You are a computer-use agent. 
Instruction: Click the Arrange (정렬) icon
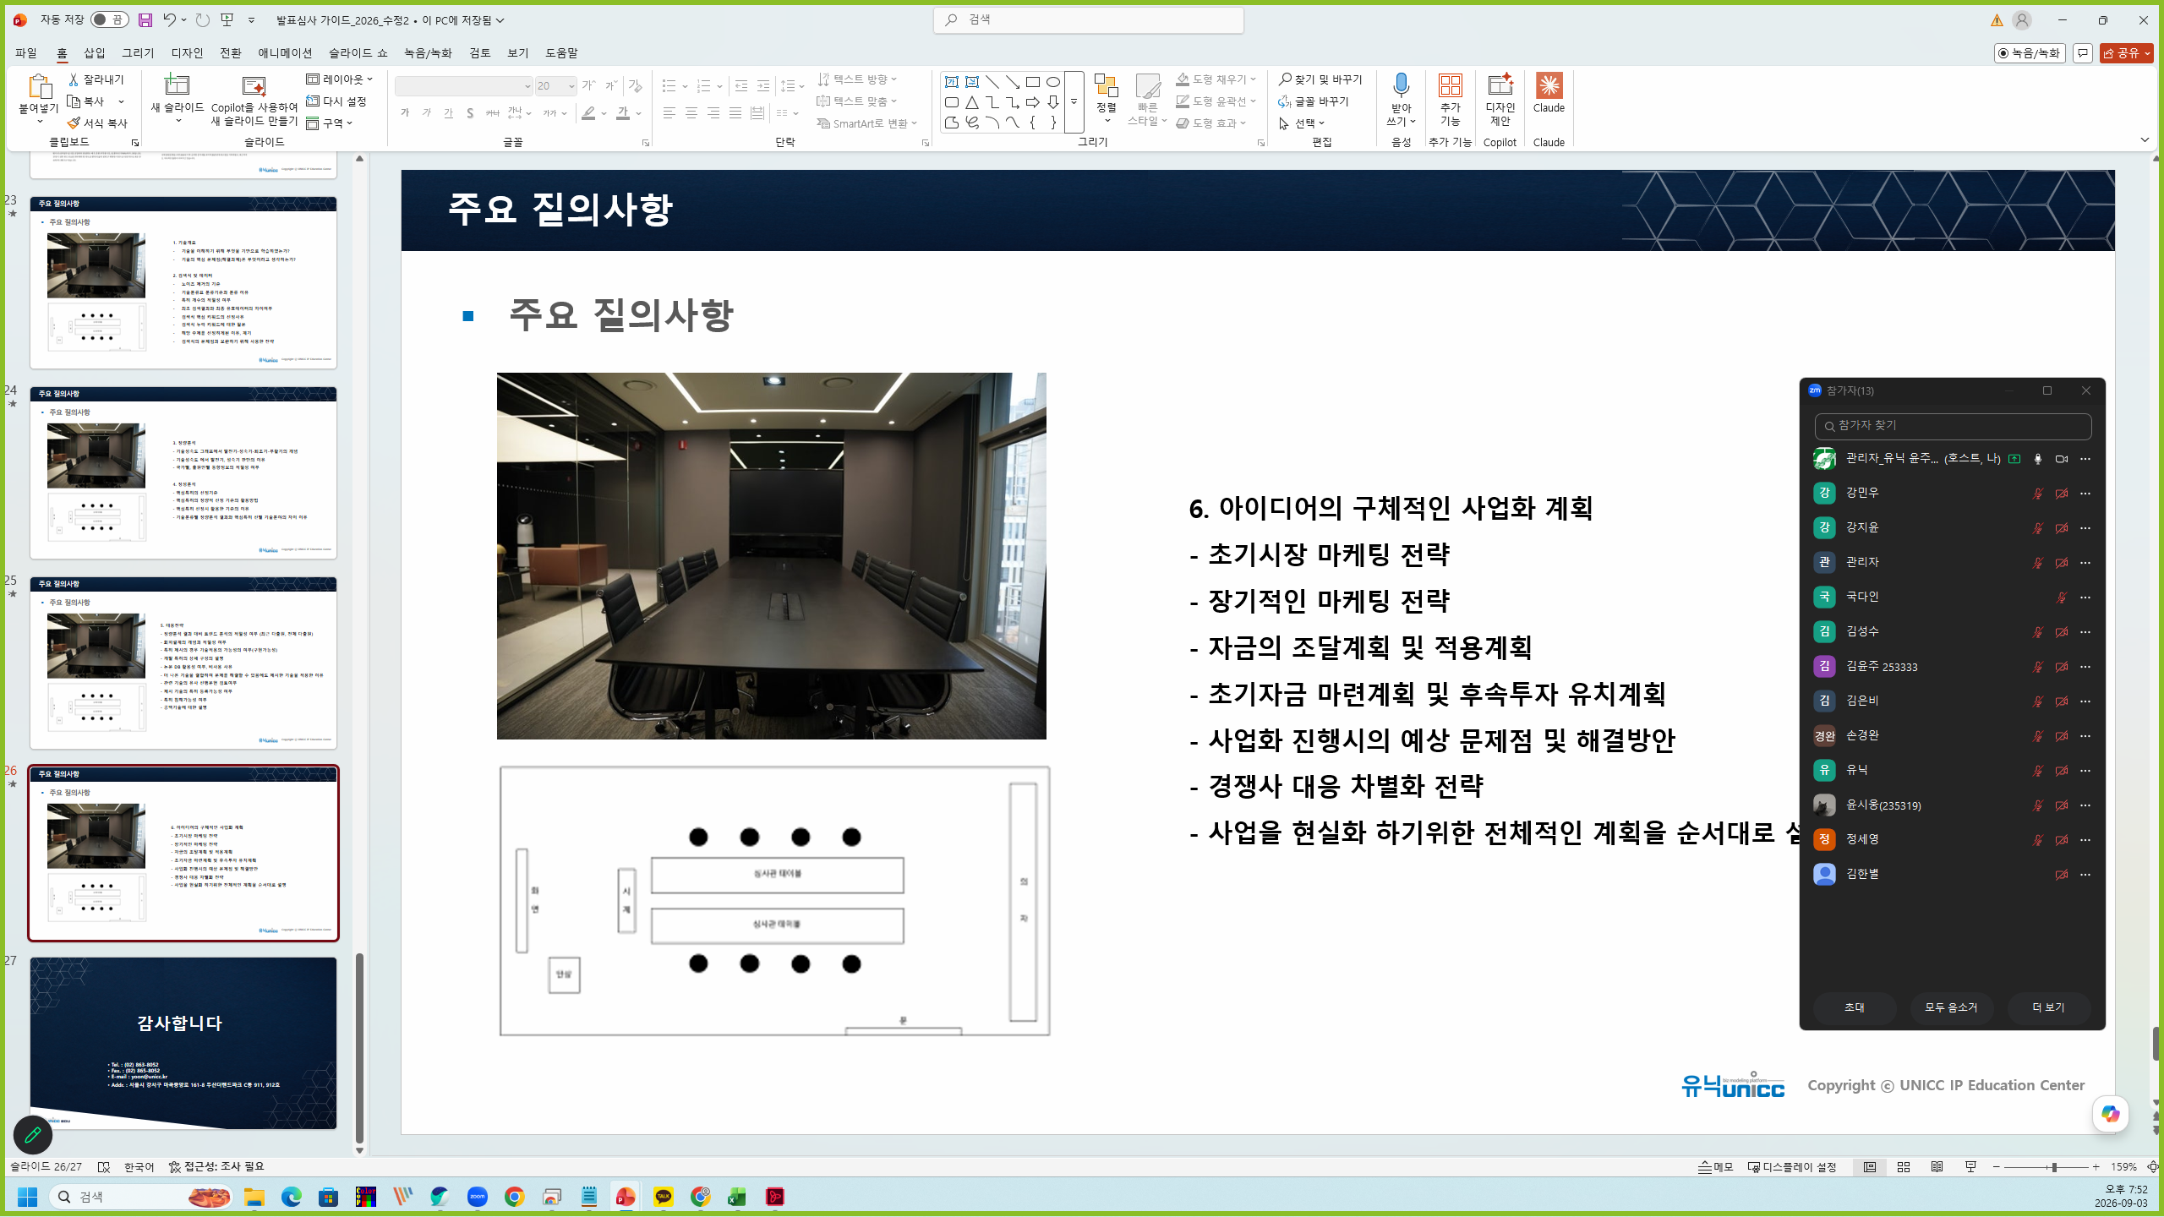(1107, 86)
